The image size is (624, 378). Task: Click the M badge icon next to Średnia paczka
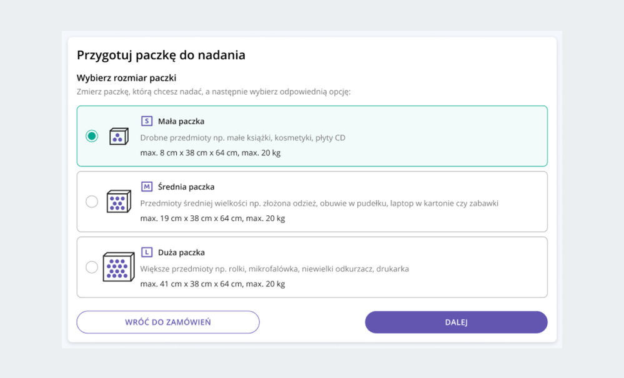click(x=148, y=187)
